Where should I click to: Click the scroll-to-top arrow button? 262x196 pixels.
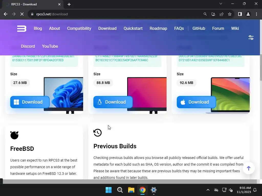coord(249,168)
